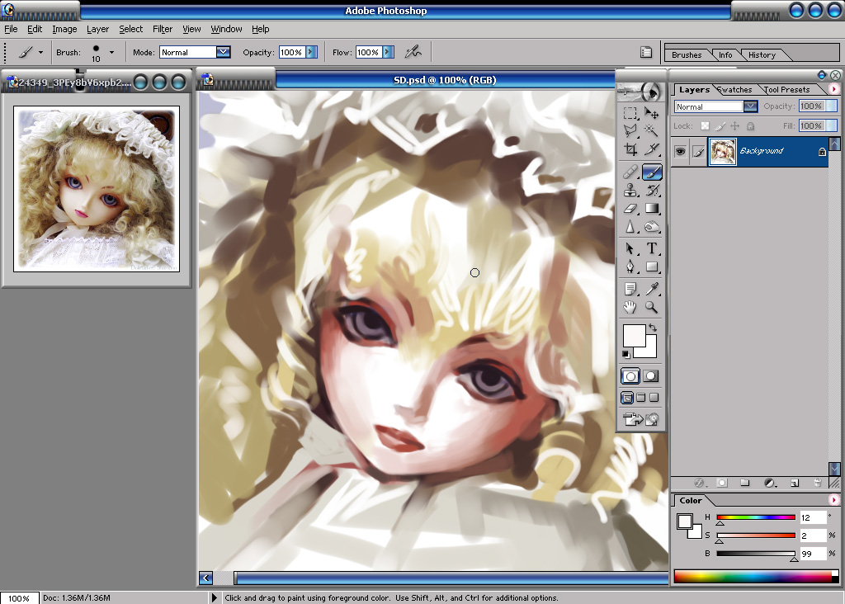Reset to default foreground and background colors
The height and width of the screenshot is (604, 845).
pos(625,354)
